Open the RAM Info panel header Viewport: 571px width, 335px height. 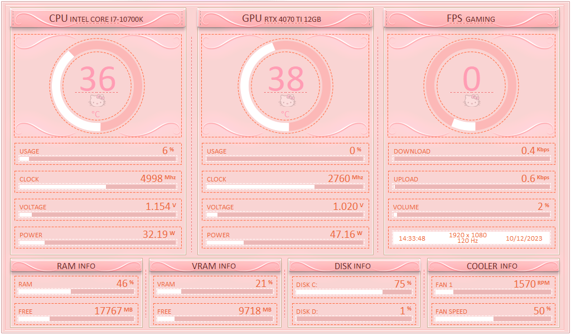[x=76, y=266]
